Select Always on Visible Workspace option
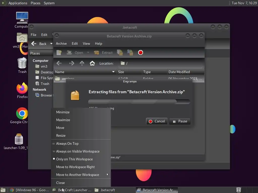Image resolution: width=258 pixels, height=193 pixels. (x=81, y=151)
